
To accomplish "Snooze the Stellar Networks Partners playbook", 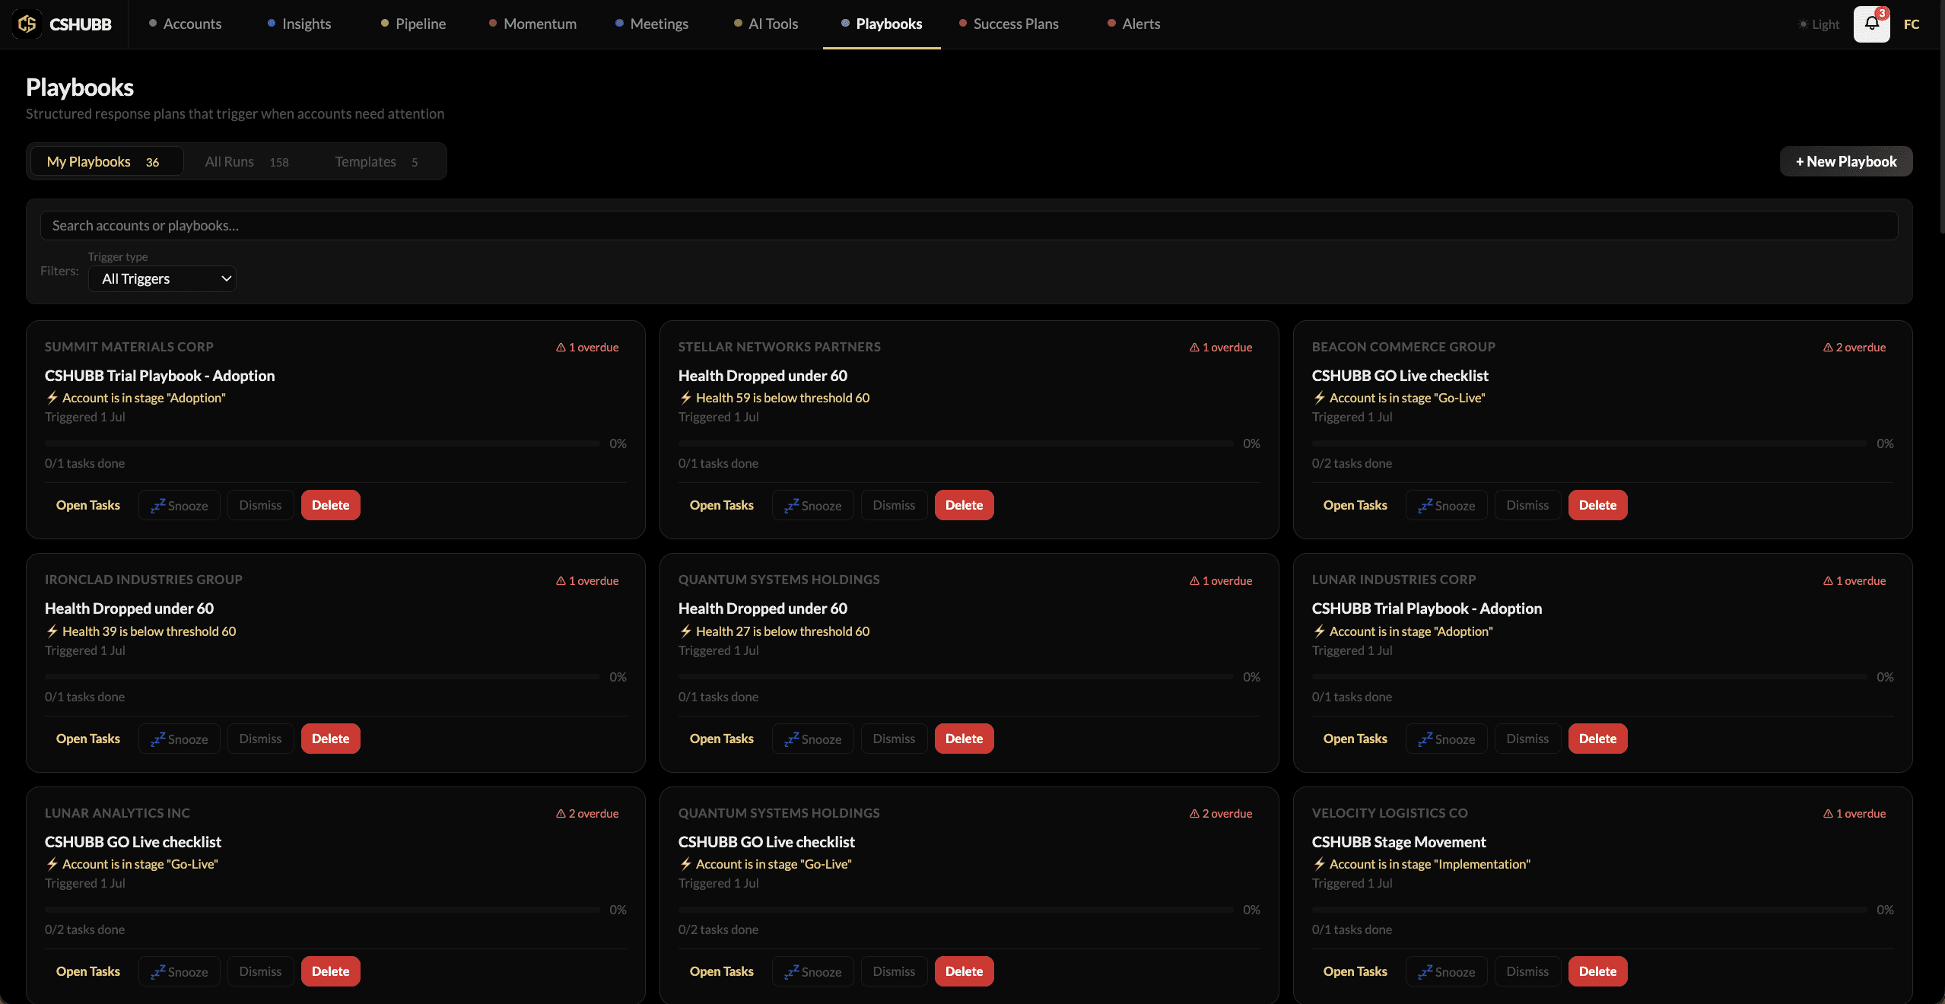I will pos(813,506).
